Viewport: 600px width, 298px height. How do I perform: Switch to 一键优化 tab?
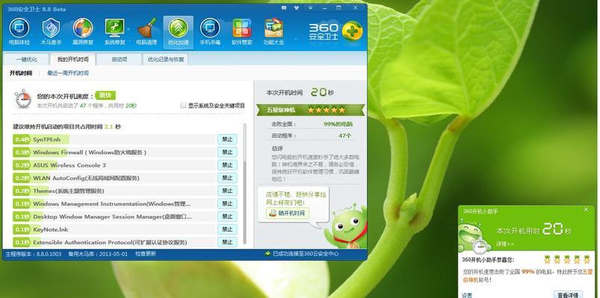click(x=26, y=60)
